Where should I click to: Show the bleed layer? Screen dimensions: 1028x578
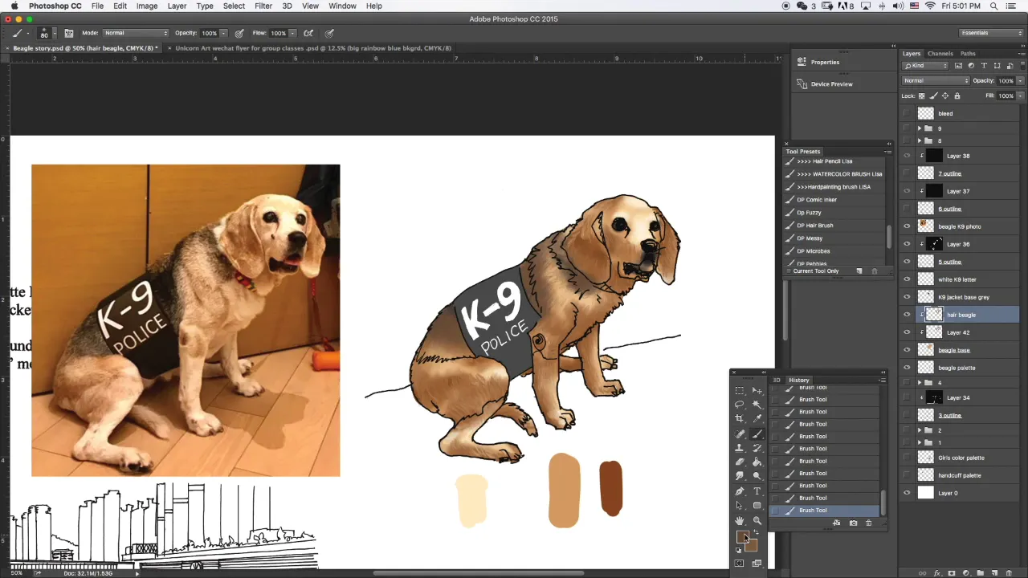tap(907, 113)
